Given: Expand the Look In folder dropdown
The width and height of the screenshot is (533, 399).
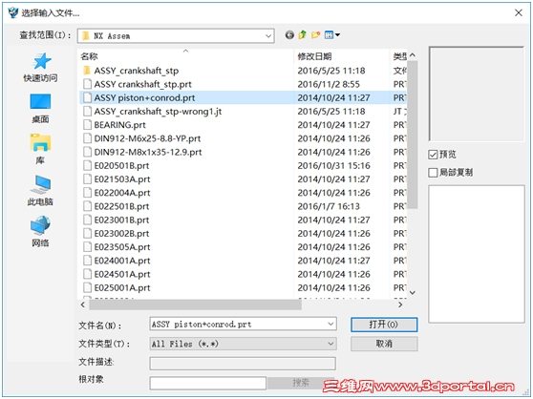Looking at the screenshot, I should 268,35.
